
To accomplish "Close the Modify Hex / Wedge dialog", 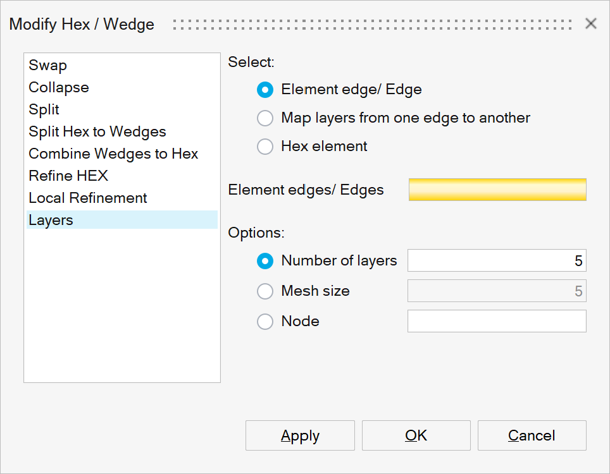I will point(591,24).
